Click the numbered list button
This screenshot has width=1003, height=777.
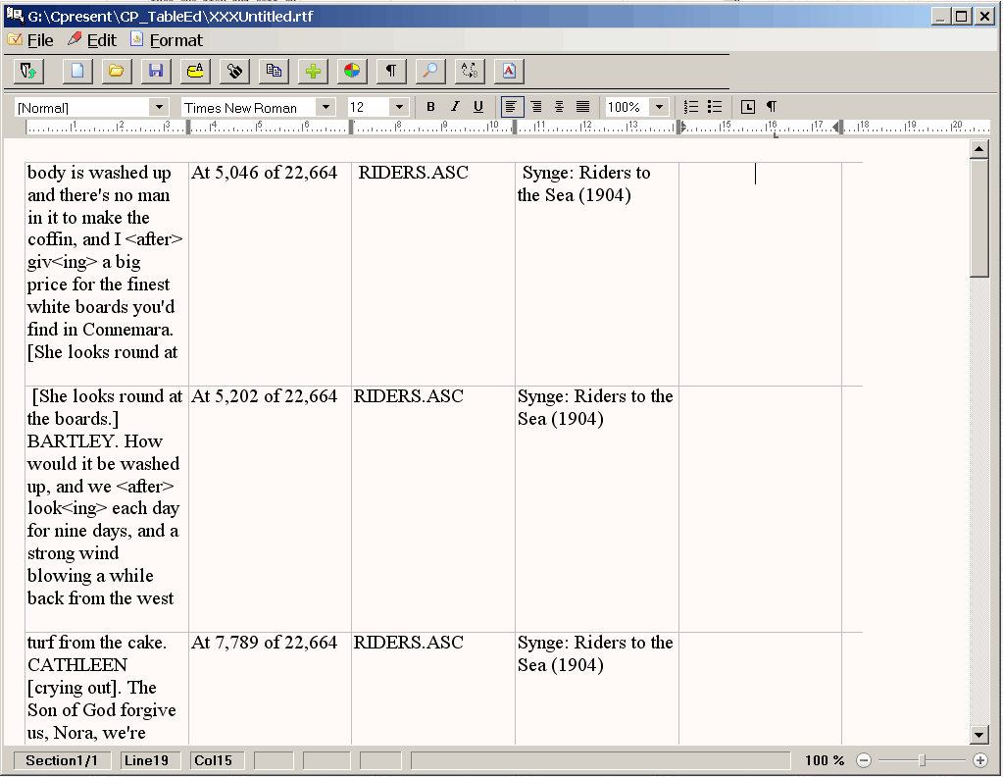691,107
